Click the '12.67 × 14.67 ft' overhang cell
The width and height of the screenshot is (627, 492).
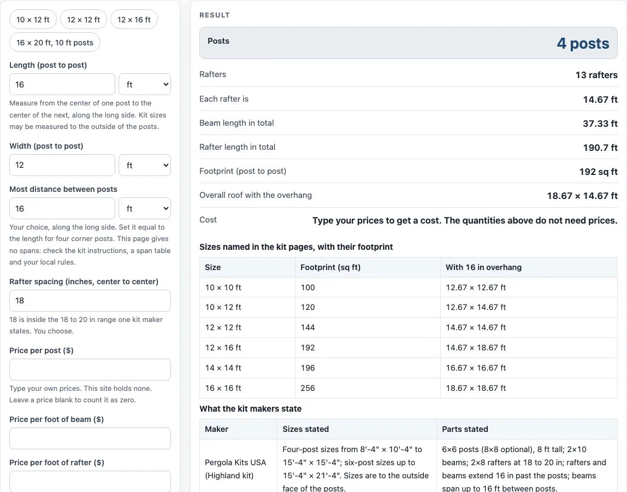[529, 307]
